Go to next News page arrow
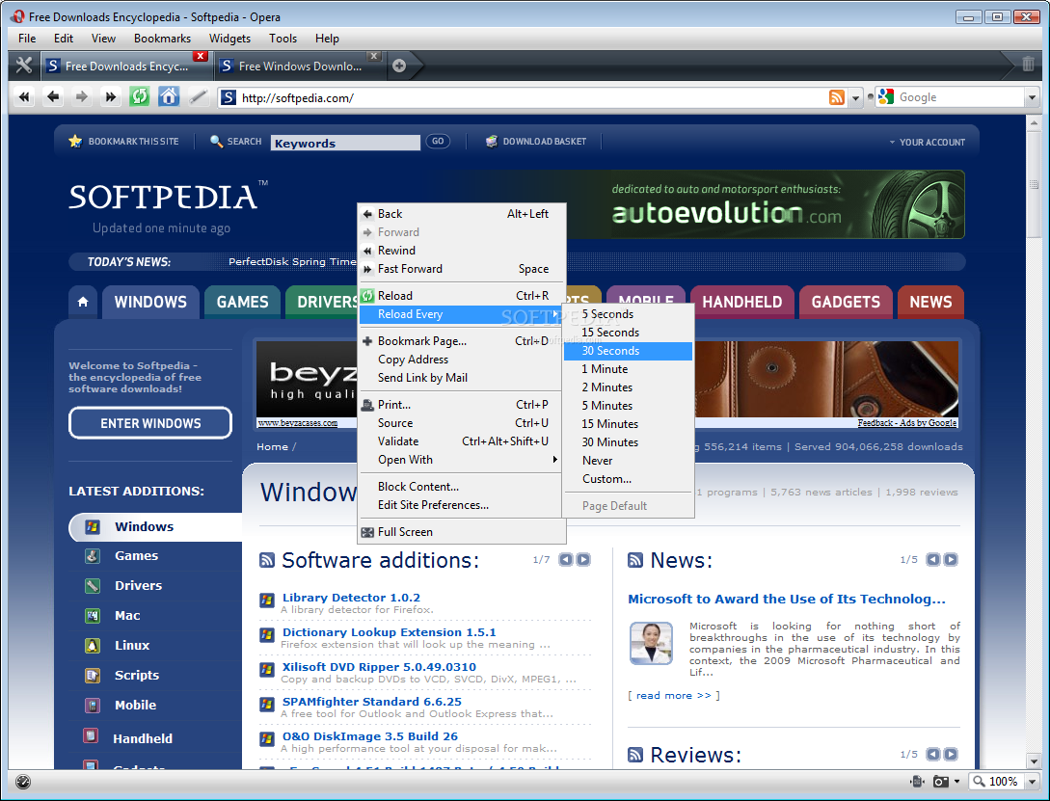The width and height of the screenshot is (1050, 801). [x=951, y=559]
